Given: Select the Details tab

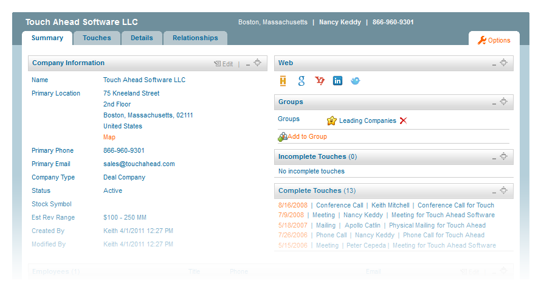Looking at the screenshot, I should point(142,38).
